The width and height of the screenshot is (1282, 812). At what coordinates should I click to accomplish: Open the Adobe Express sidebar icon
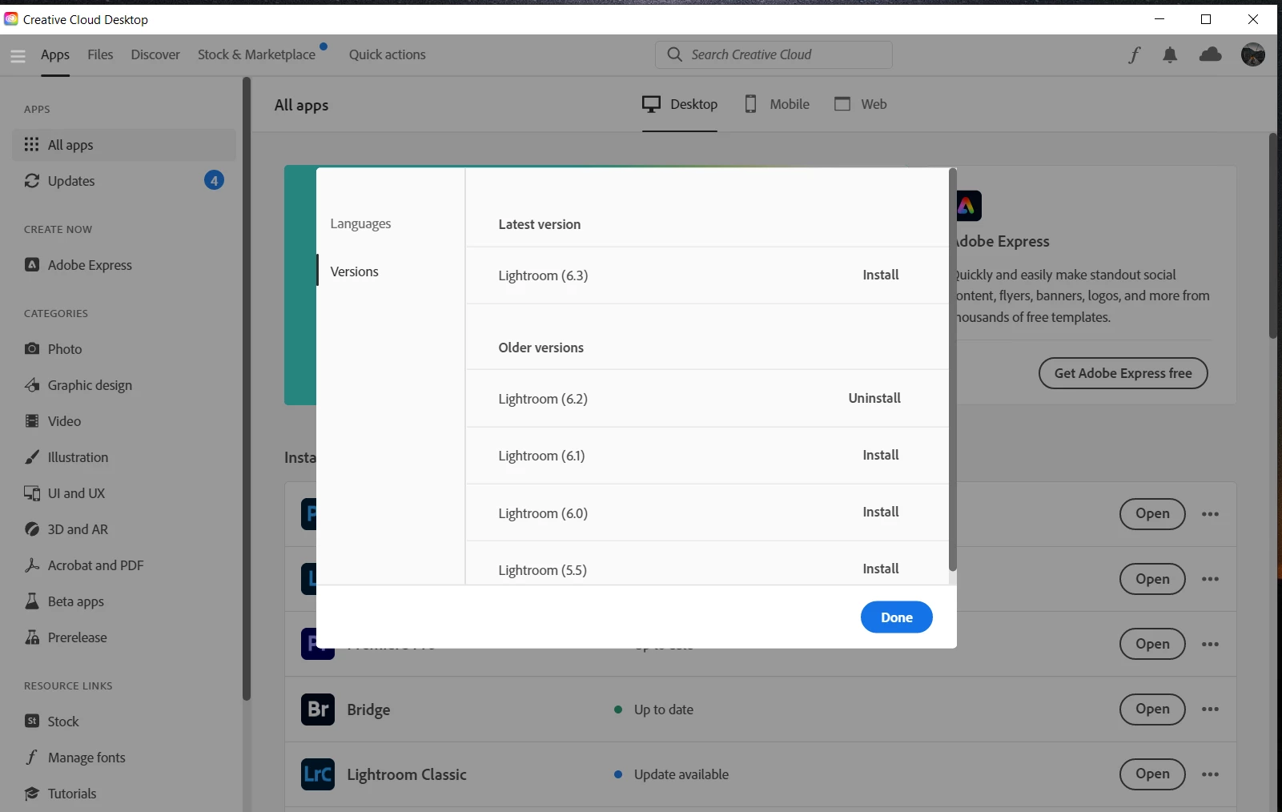tap(31, 264)
